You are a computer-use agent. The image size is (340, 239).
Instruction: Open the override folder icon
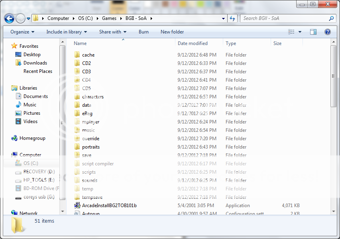[x=77, y=139]
